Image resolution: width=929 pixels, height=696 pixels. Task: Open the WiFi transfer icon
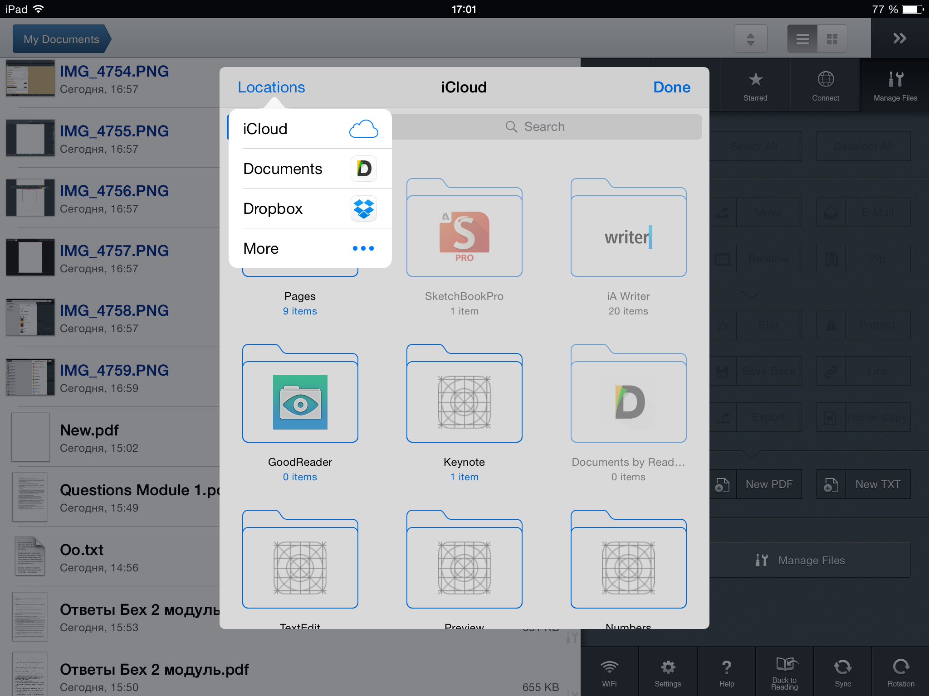609,672
